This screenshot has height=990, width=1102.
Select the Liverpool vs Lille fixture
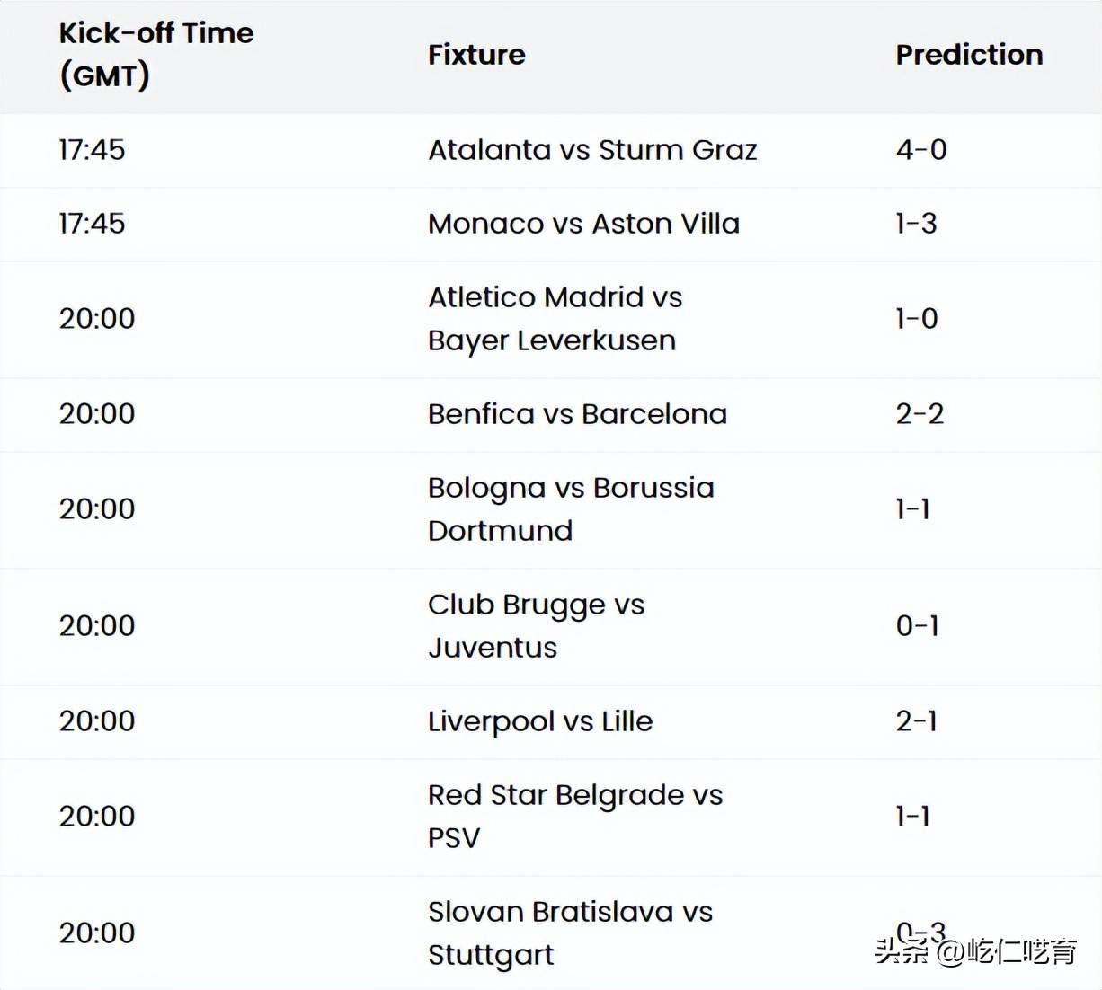pyautogui.click(x=540, y=721)
